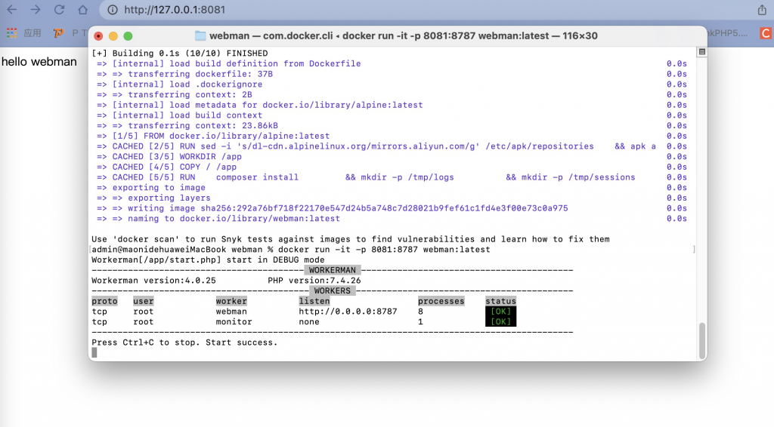Click 'Press Ctrl+C to stop. Start success.' line

pos(184,343)
